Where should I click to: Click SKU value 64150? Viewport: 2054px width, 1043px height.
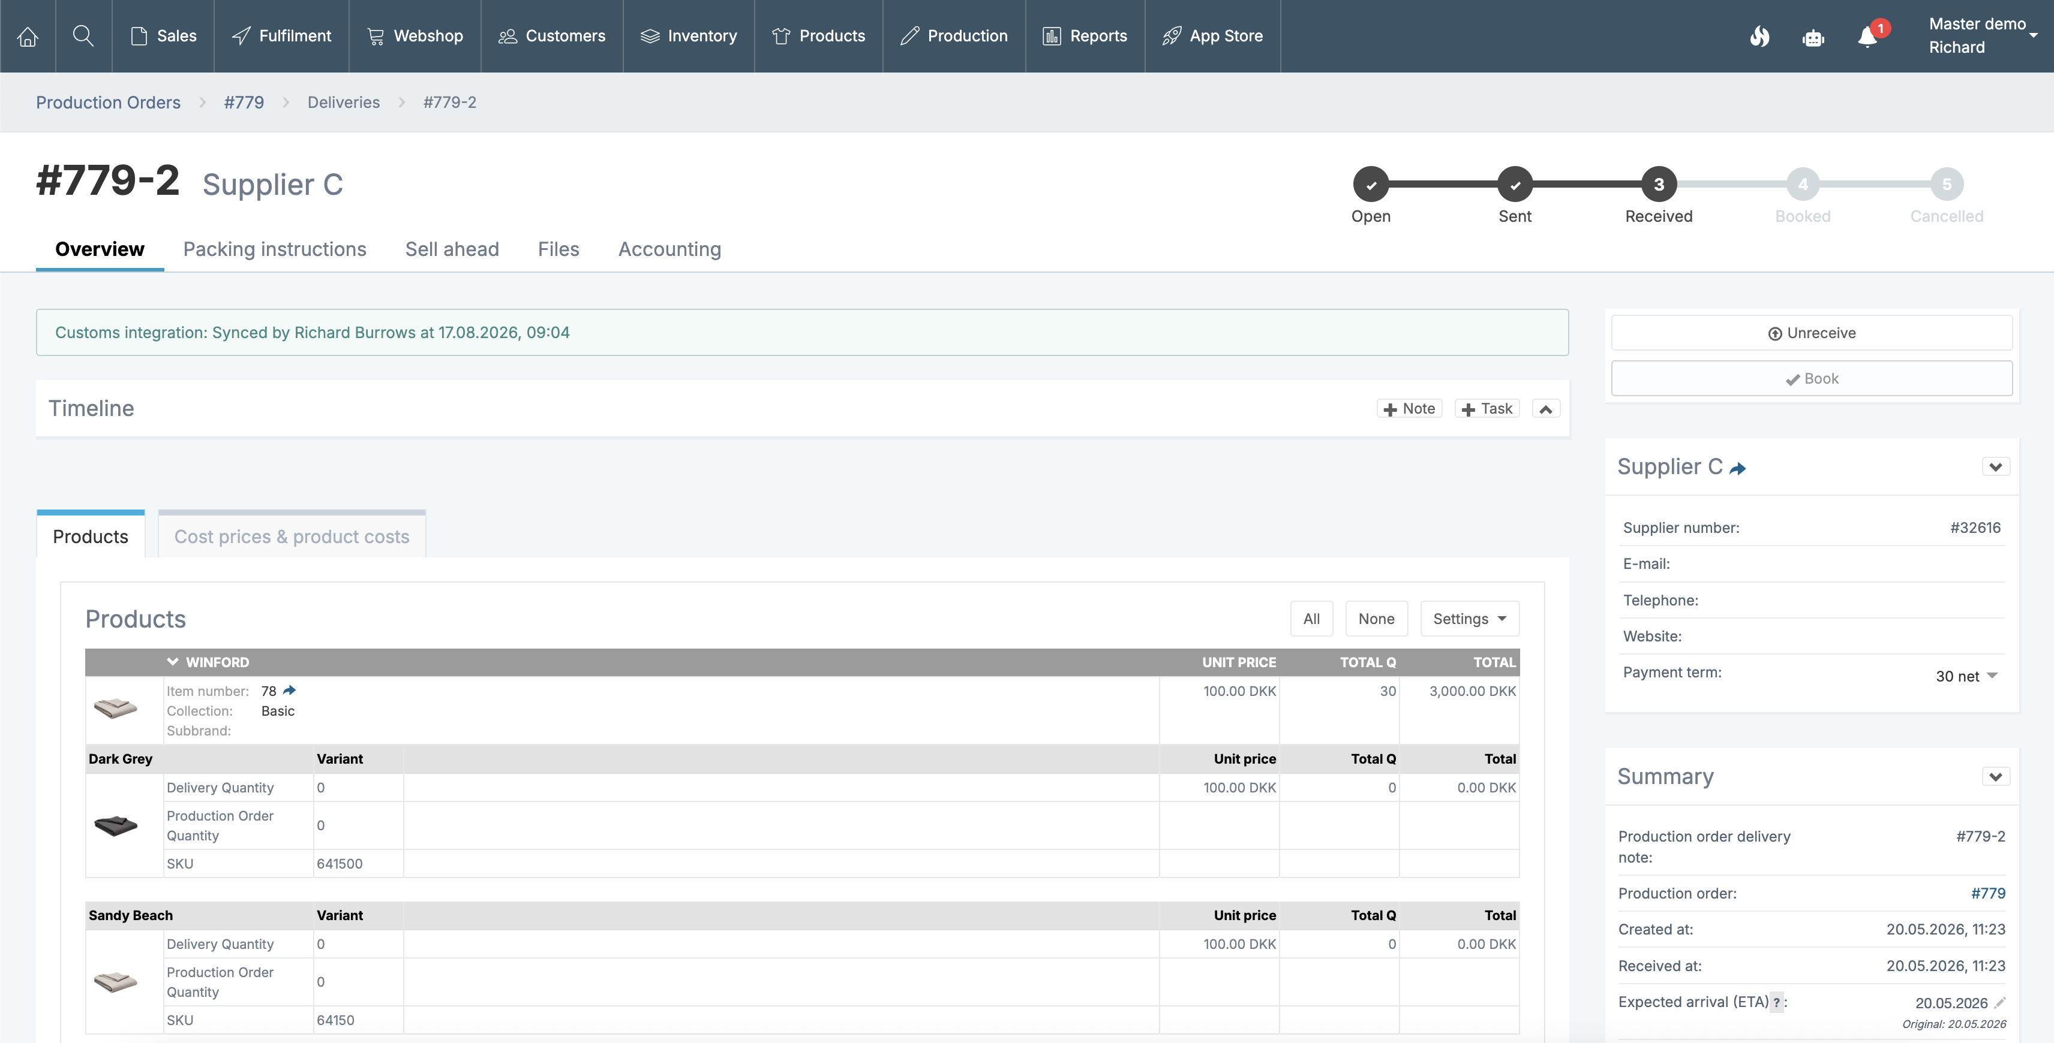pyautogui.click(x=336, y=1020)
